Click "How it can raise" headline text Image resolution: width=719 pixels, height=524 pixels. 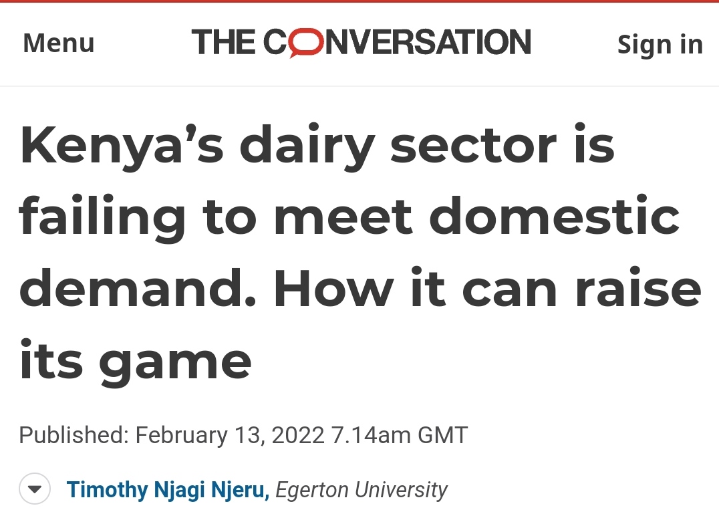click(x=488, y=288)
